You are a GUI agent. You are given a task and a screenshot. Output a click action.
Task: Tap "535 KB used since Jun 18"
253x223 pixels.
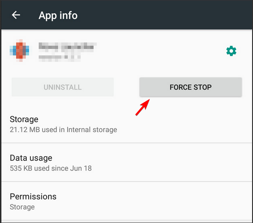[51, 169]
